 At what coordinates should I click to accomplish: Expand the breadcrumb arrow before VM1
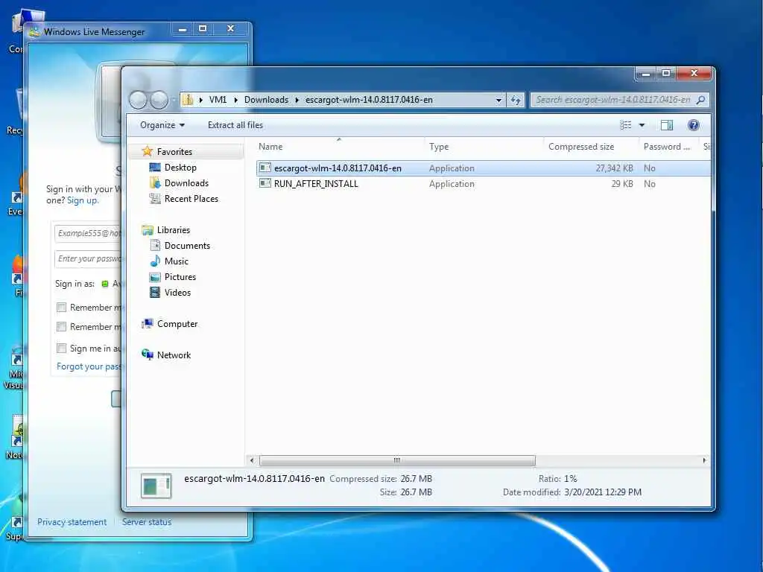(200, 100)
